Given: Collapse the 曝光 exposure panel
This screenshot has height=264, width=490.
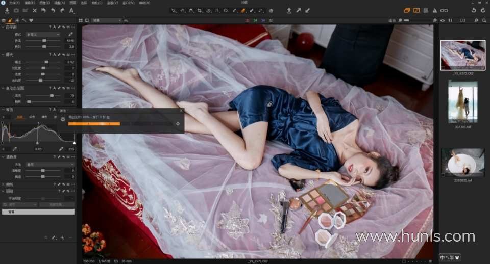Looking at the screenshot, I should 3,54.
